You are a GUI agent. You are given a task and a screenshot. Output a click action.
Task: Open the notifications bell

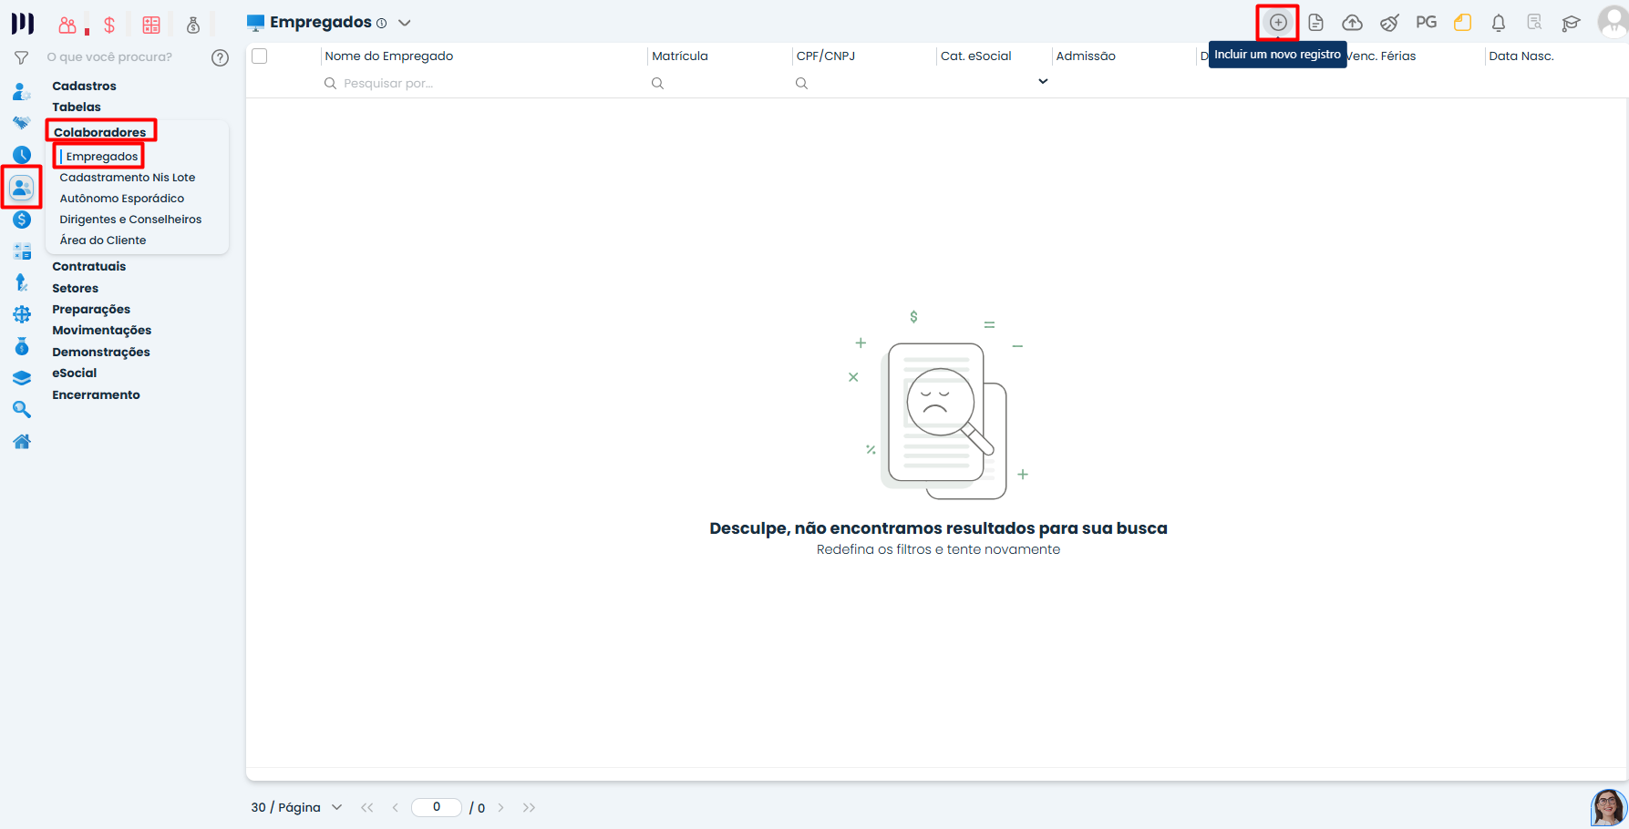(x=1499, y=23)
